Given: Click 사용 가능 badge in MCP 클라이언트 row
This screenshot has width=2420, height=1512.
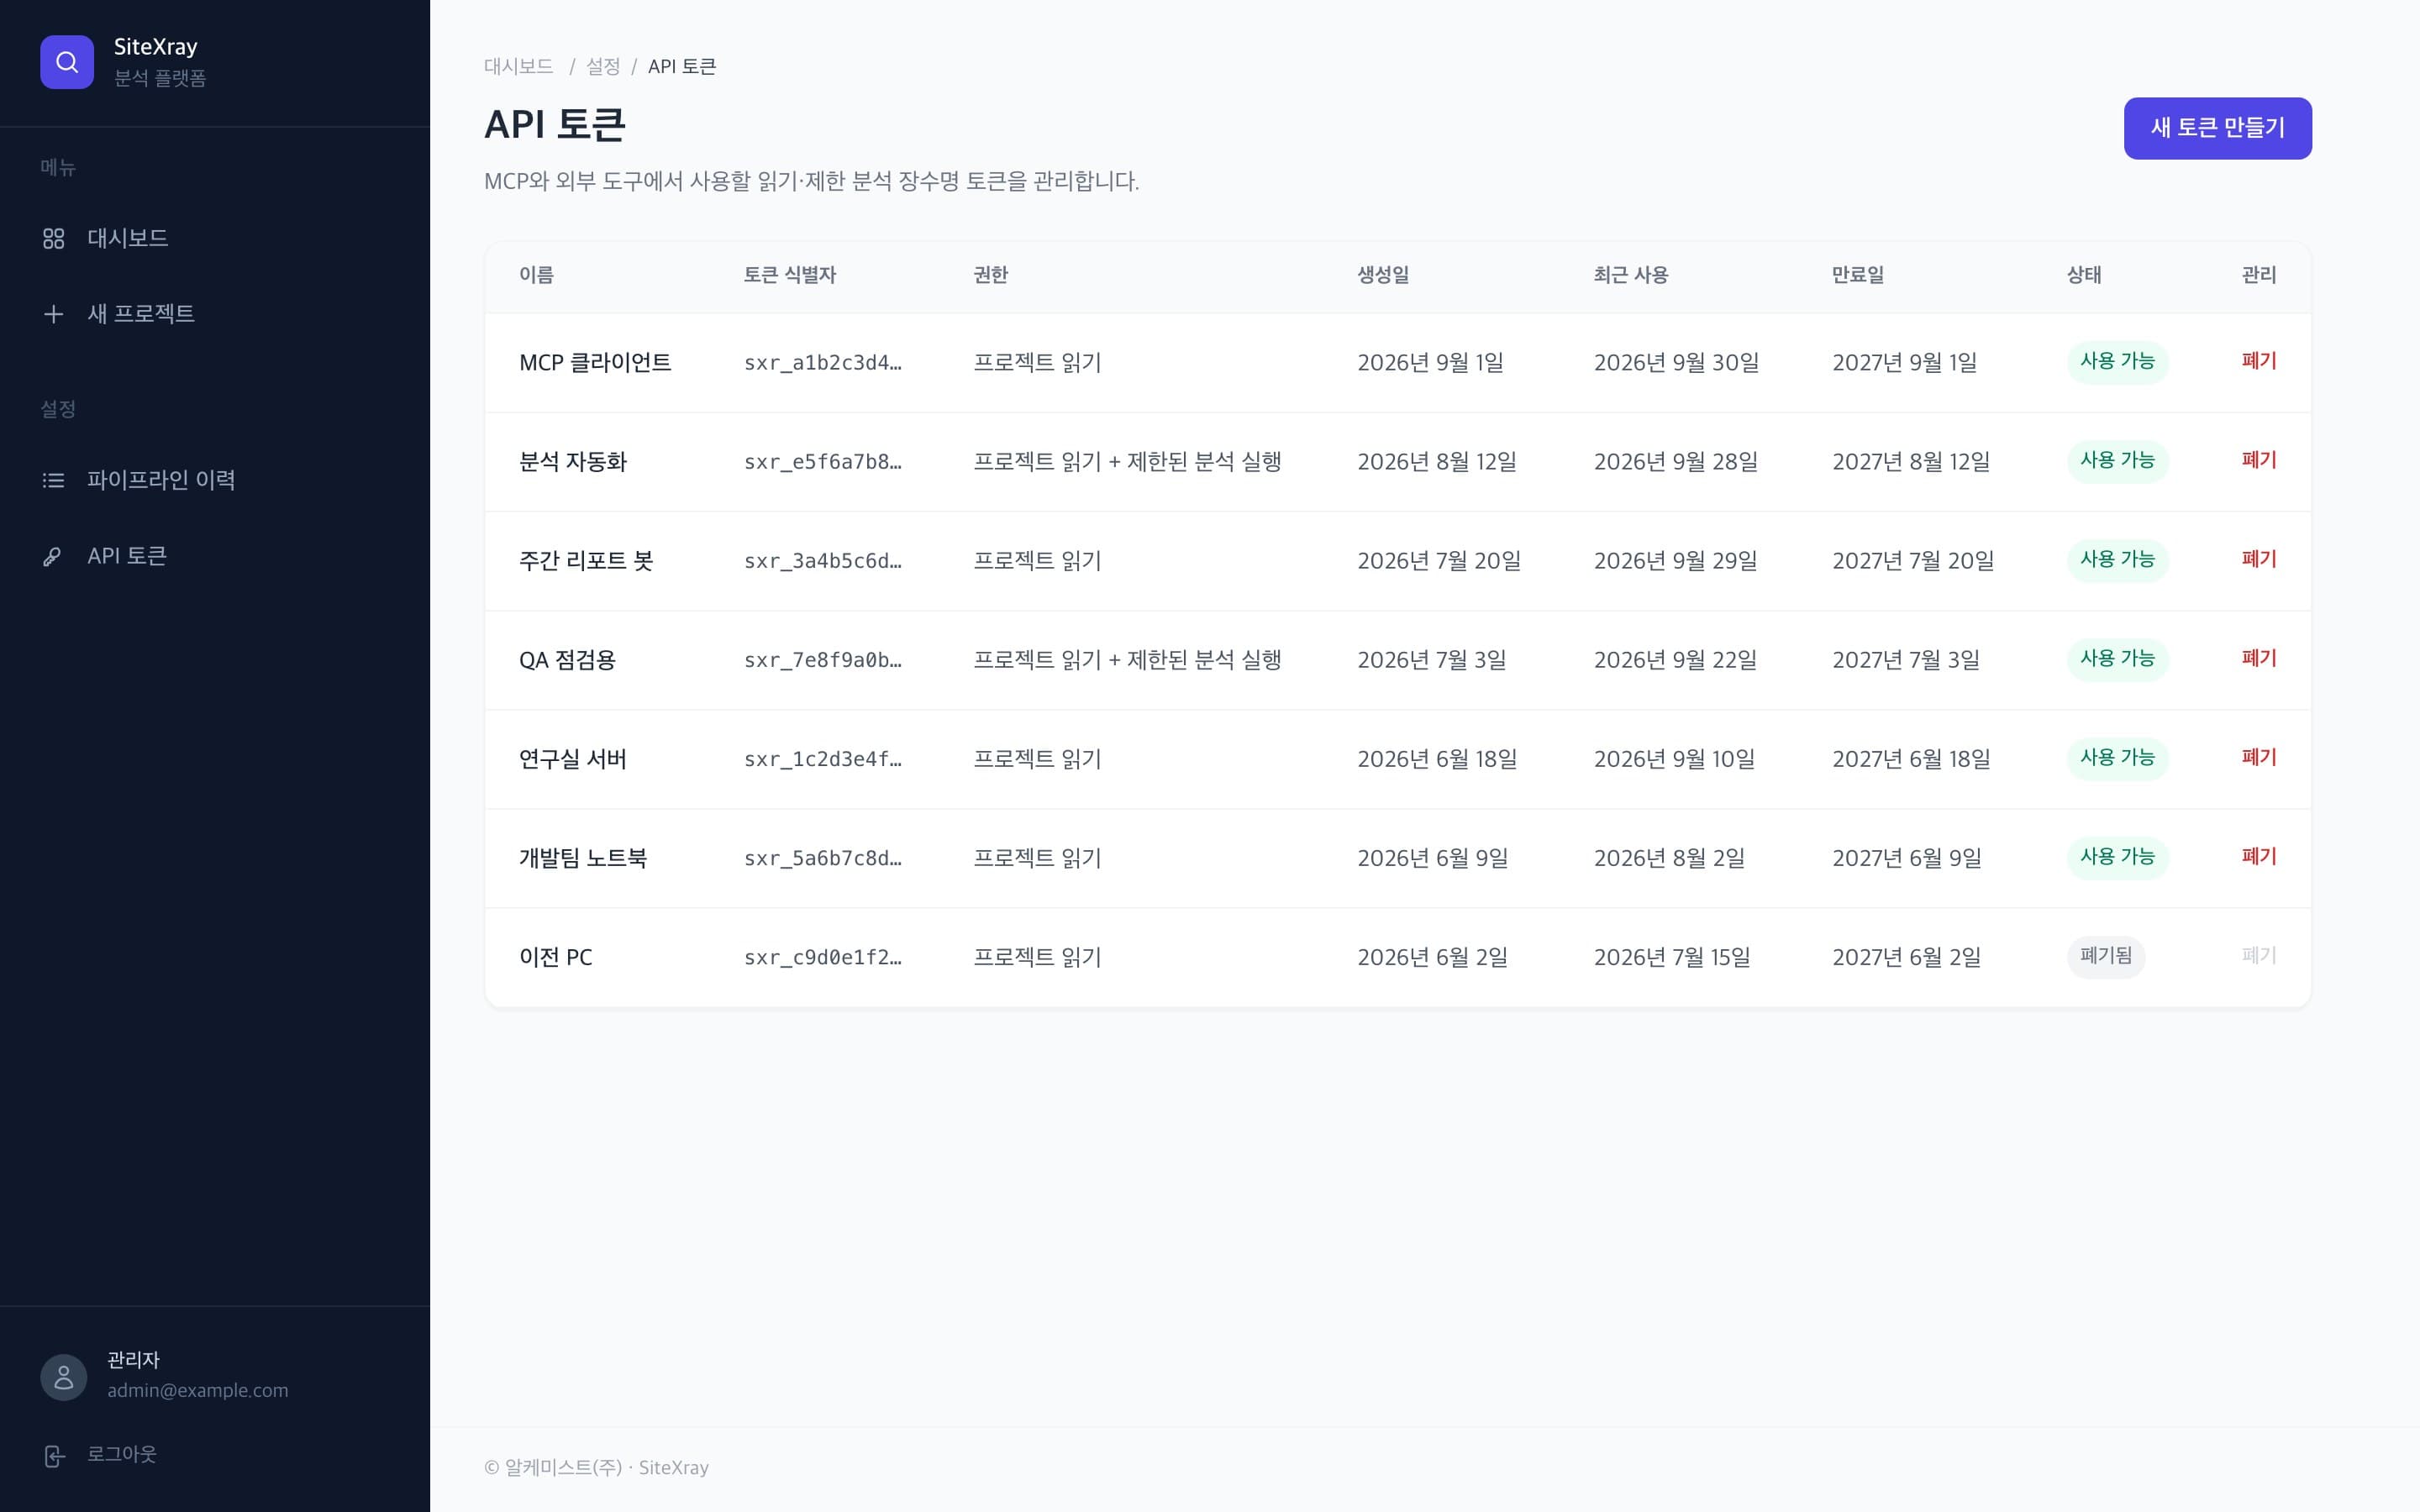Looking at the screenshot, I should [x=2117, y=361].
